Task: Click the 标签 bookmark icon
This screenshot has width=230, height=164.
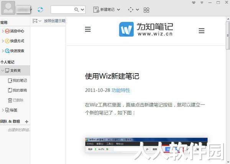Action: (7, 110)
